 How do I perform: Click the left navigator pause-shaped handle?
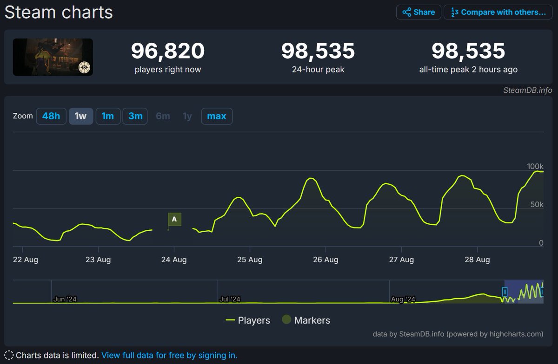coord(505,292)
